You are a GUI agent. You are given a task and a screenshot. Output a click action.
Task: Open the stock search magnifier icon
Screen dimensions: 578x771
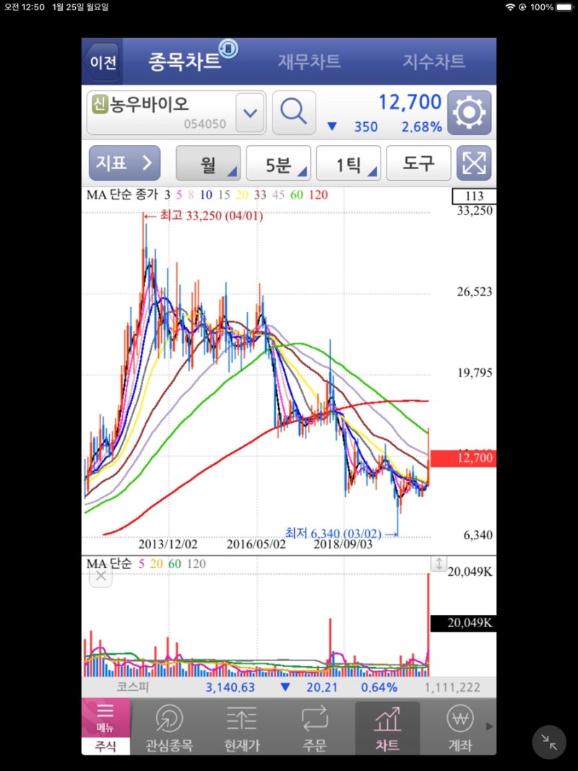click(x=294, y=113)
